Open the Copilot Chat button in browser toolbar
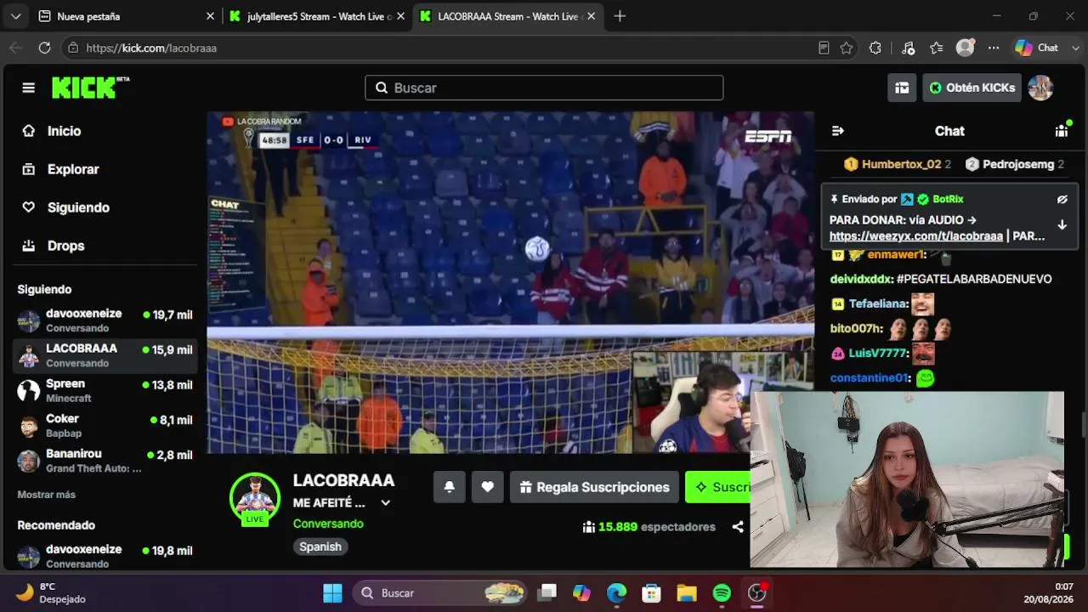1088x612 pixels. (x=1037, y=48)
